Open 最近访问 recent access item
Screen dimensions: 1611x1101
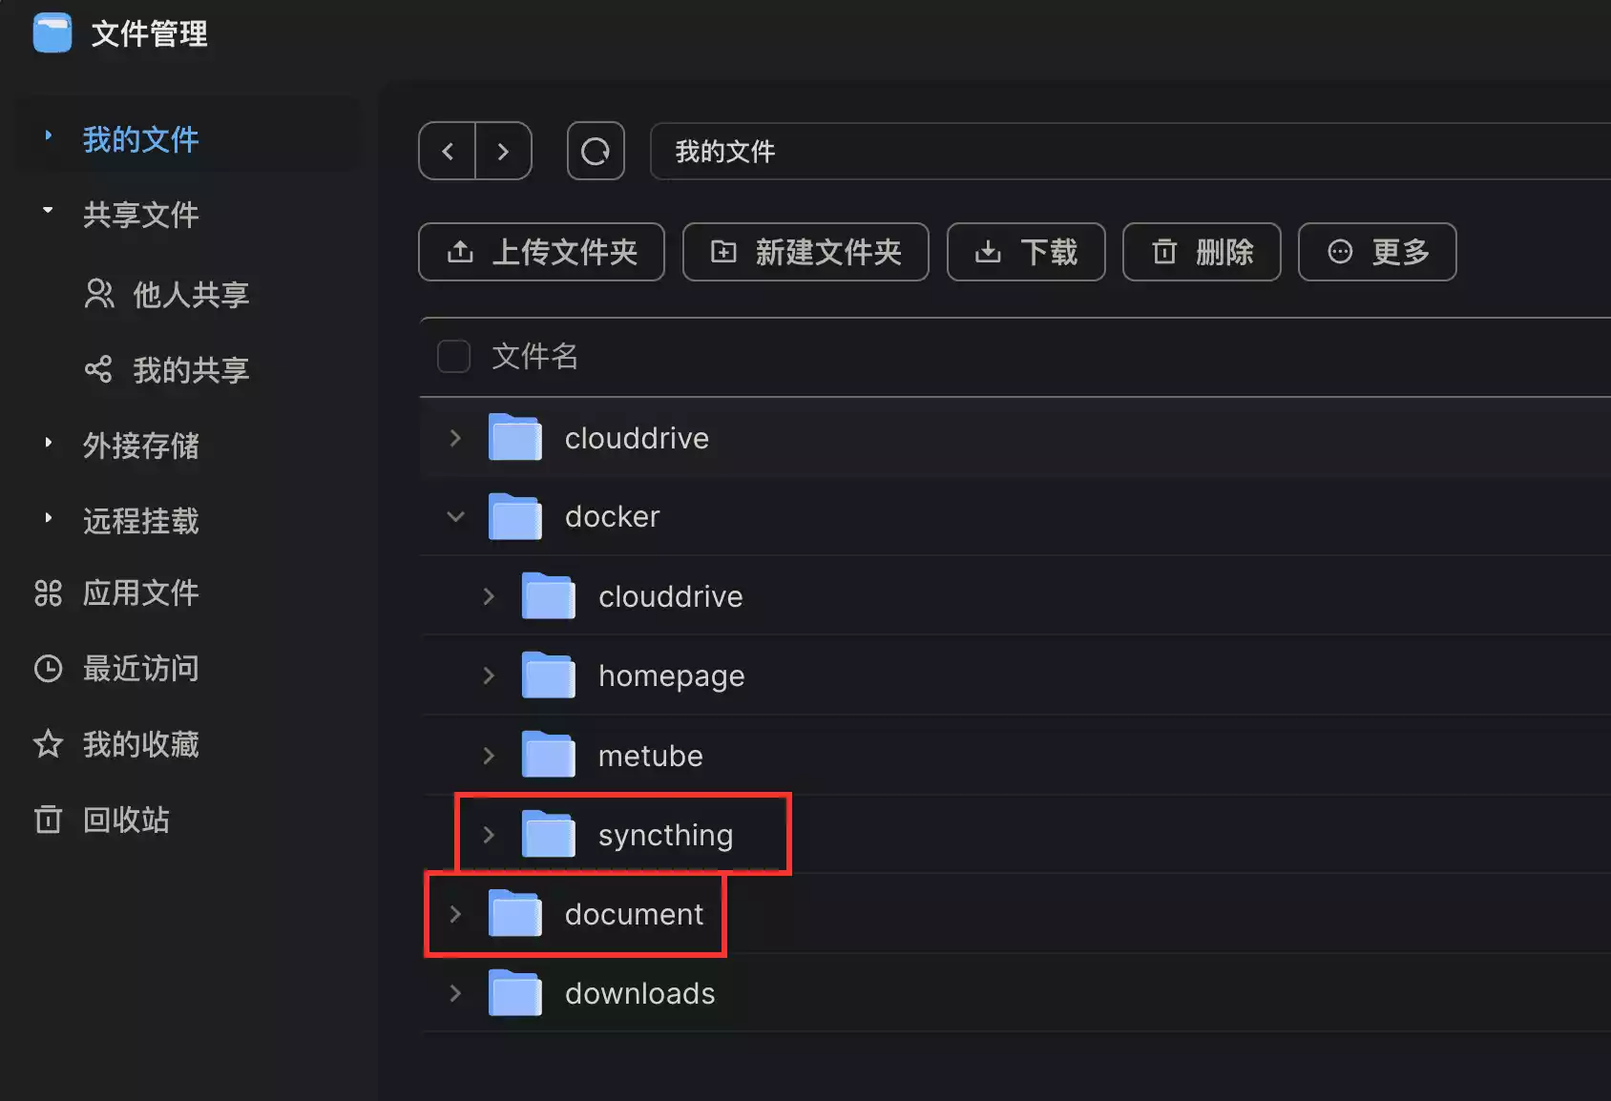[x=139, y=668]
